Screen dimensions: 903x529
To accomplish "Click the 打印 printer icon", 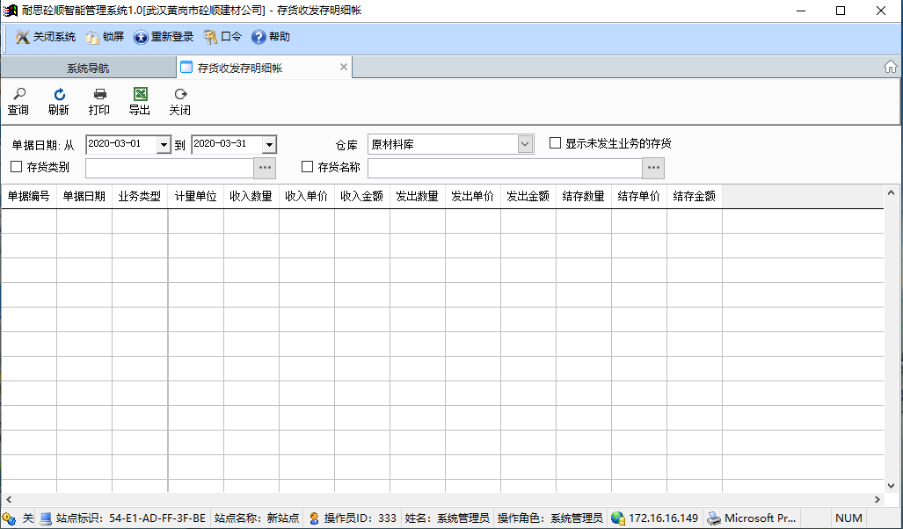I will pyautogui.click(x=99, y=95).
